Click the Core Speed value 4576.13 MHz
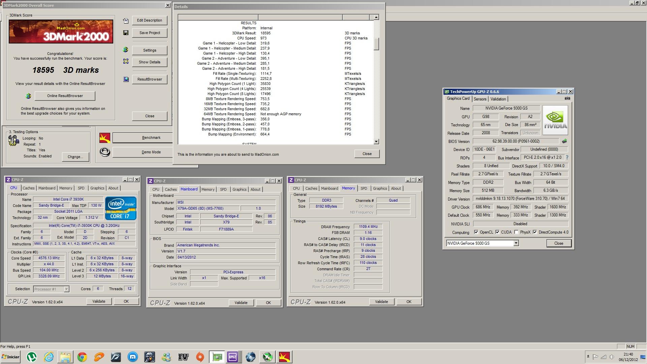The image size is (647, 364). click(49, 258)
